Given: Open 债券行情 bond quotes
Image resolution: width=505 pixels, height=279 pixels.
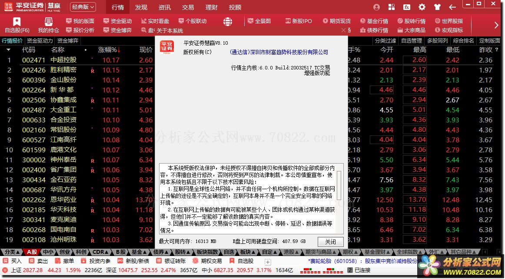Looking at the screenshot, I should (374, 30).
